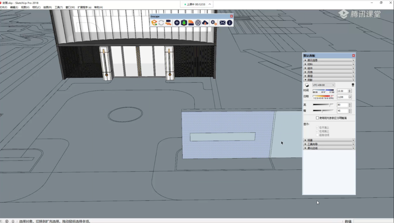This screenshot has height=223, width=394.
Task: Open Enscape about info icon
Action: [230, 23]
